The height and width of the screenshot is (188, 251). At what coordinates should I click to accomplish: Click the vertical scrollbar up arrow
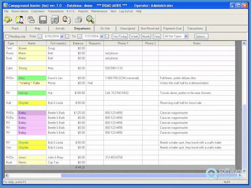coord(244,43)
